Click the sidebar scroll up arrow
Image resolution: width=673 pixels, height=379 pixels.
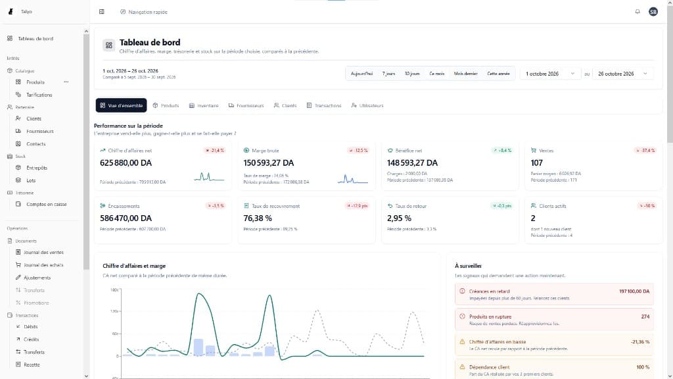coord(86,32)
